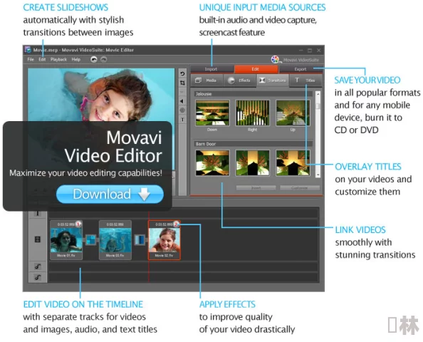Click transition icon after Movie 01.flv
423x342 pixels.
point(91,239)
